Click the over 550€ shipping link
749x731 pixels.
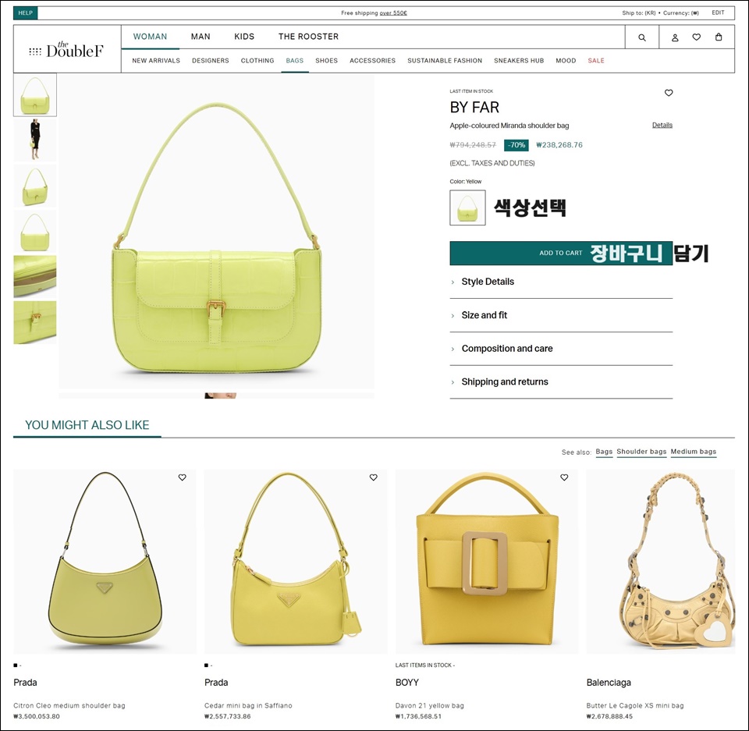click(x=393, y=13)
